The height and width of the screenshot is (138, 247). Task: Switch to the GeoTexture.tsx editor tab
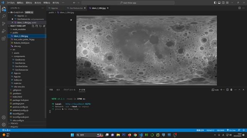click(76, 8)
